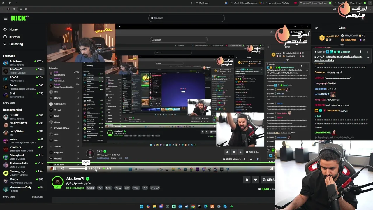Open Steam from the taskbar
The image size is (373, 210).
(186, 206)
